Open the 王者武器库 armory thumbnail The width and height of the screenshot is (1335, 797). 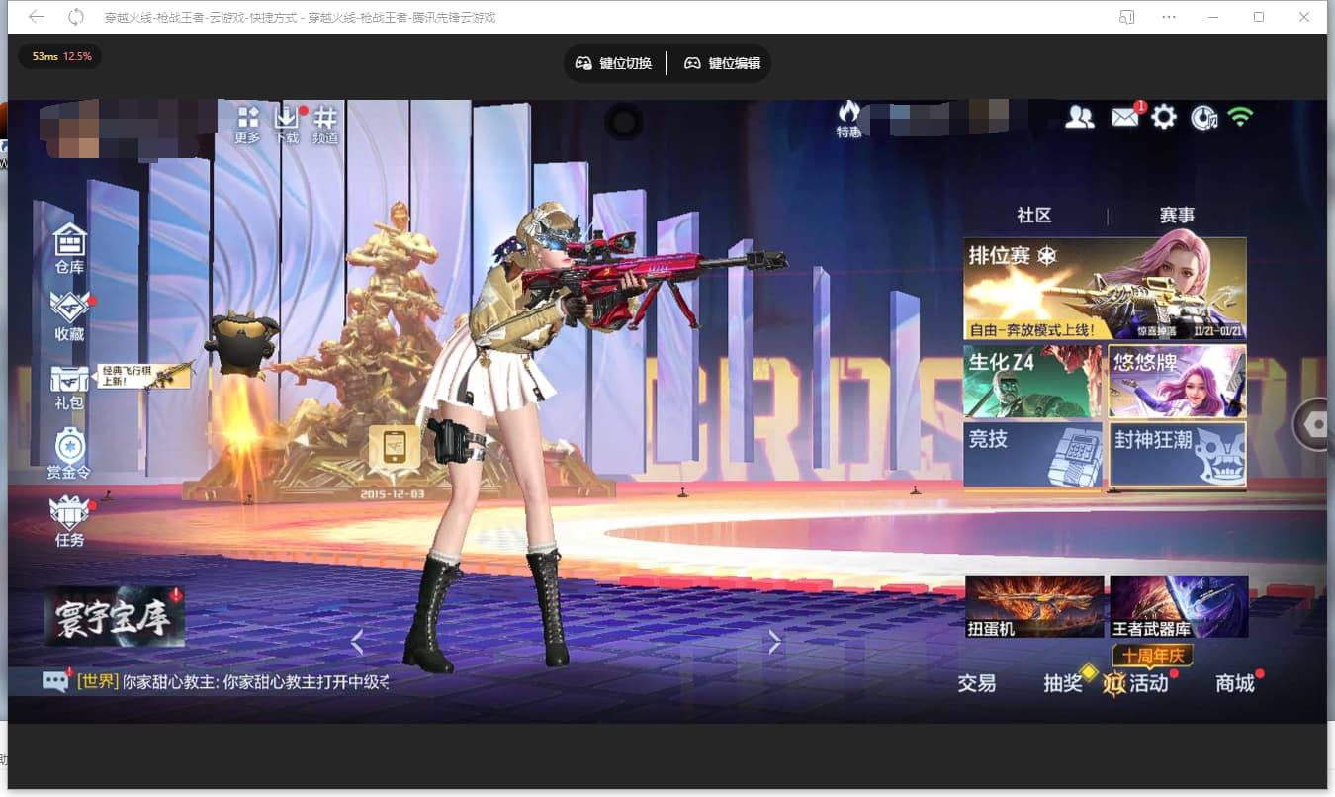coord(1179,607)
